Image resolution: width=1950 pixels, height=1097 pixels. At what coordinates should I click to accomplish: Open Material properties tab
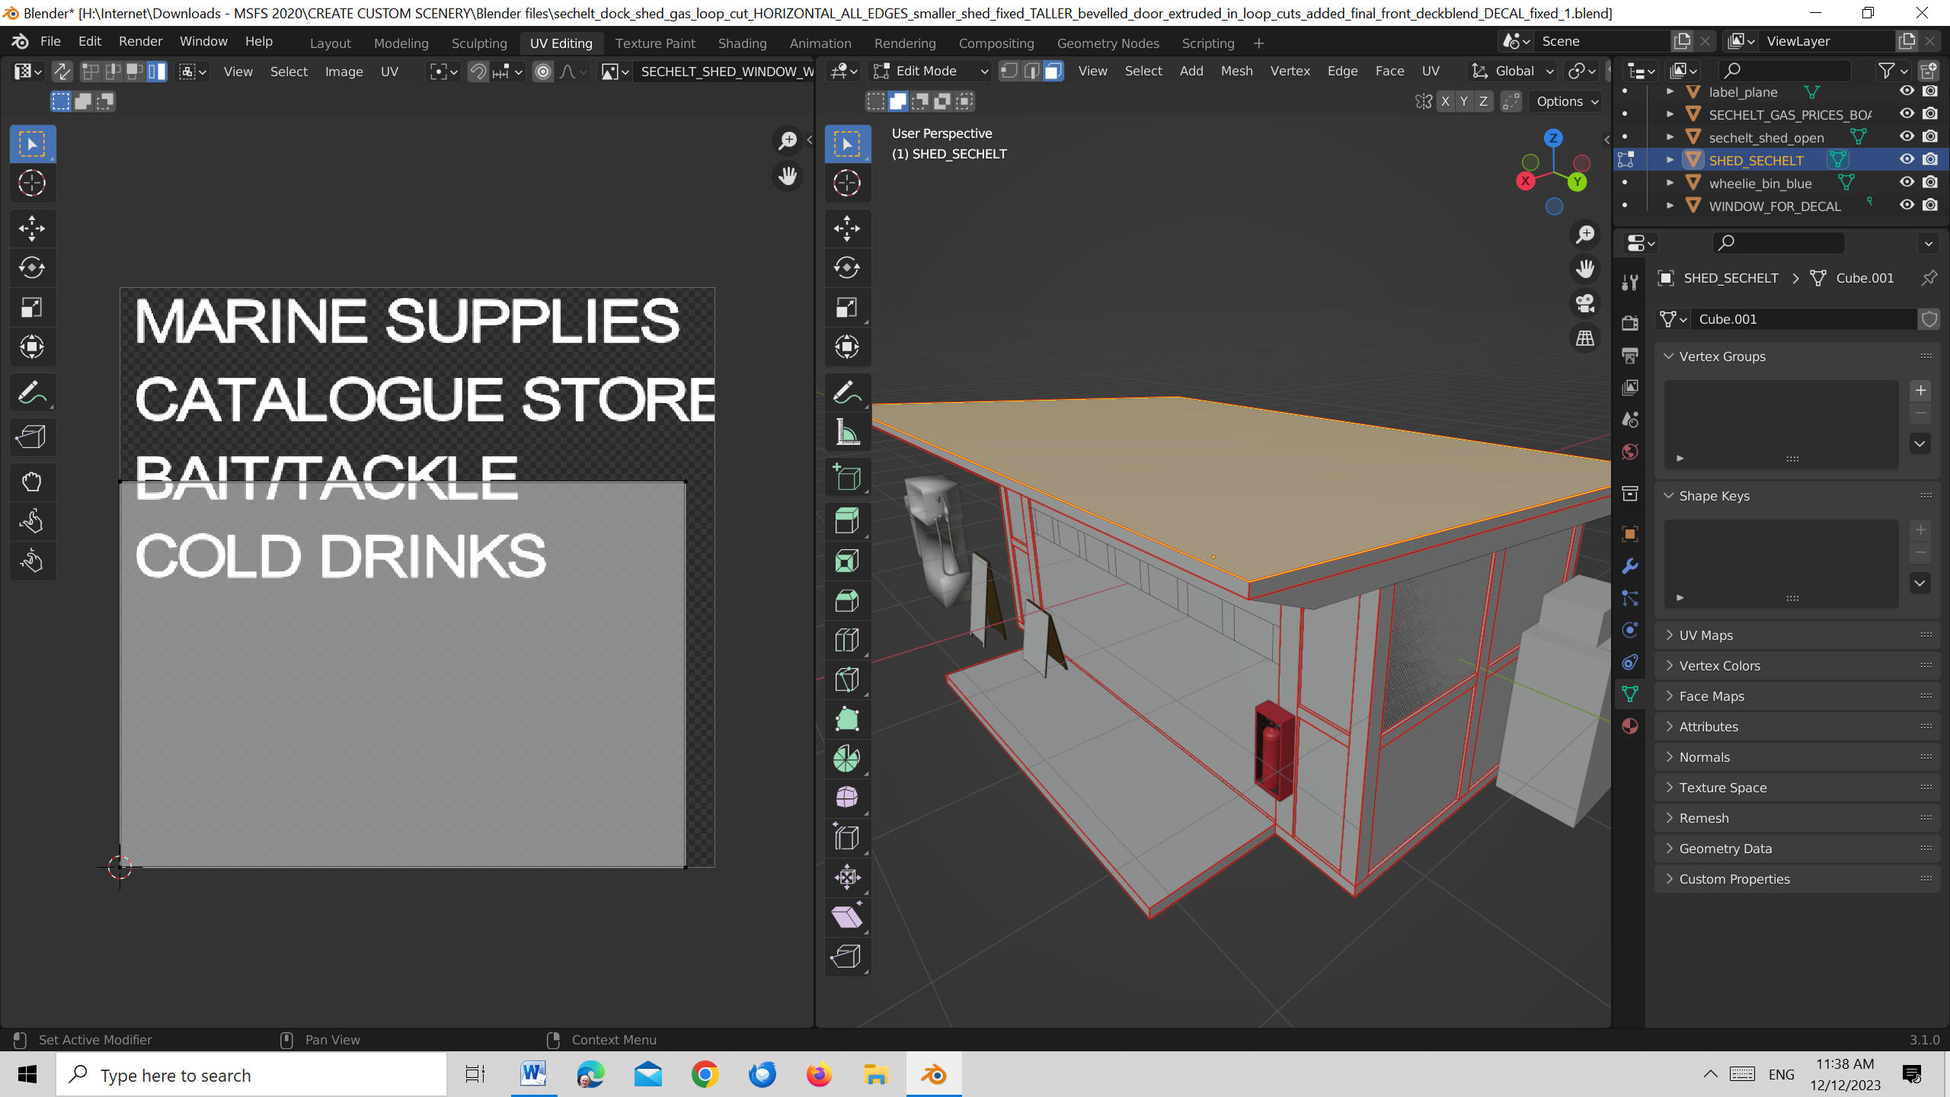coord(1630,725)
